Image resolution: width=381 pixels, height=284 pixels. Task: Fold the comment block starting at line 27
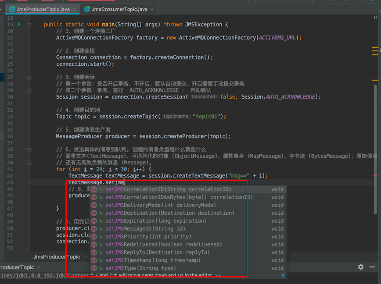point(29,78)
